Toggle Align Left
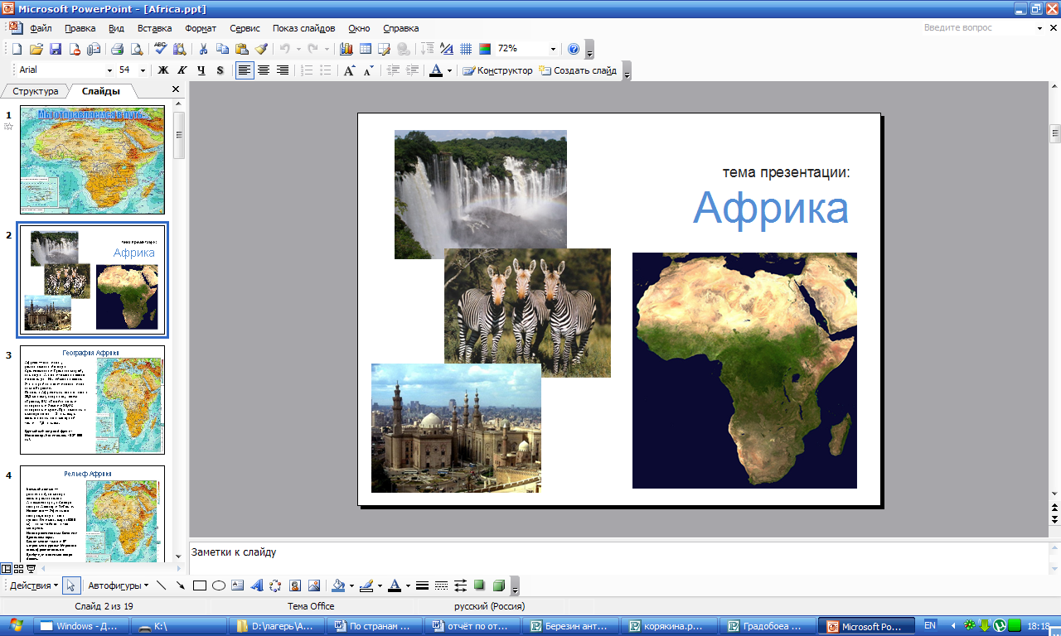Viewport: 1061px width, 636px height. (245, 70)
